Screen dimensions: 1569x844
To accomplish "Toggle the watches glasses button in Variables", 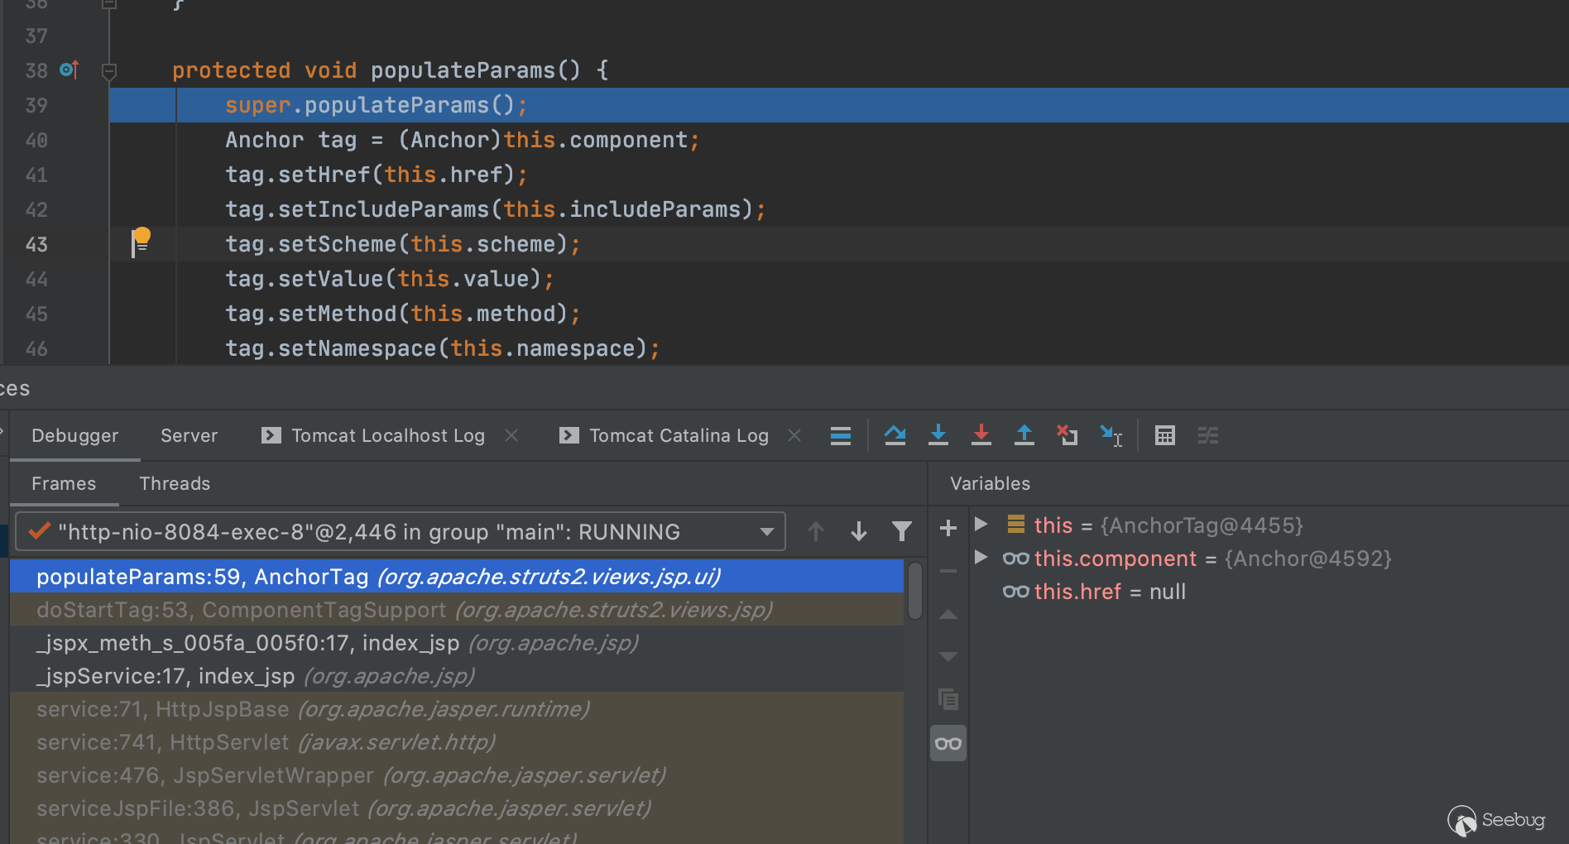I will (948, 743).
